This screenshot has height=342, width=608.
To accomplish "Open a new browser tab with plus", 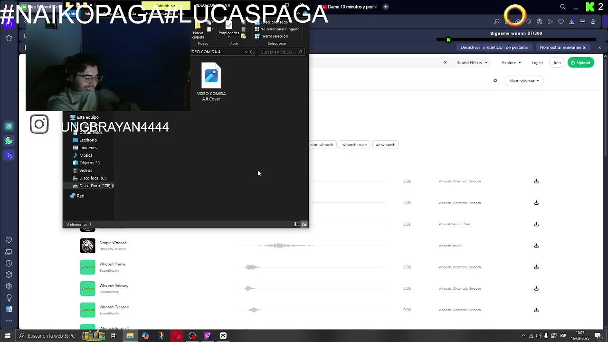I will [386, 7].
